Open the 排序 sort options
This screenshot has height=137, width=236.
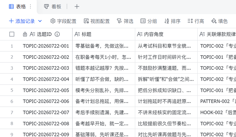click(x=172, y=21)
